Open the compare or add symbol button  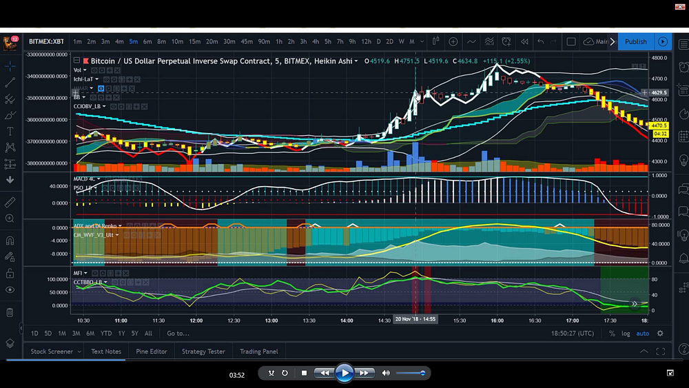453,41
